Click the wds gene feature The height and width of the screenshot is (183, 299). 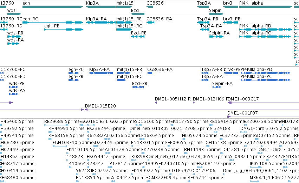click(14, 14)
